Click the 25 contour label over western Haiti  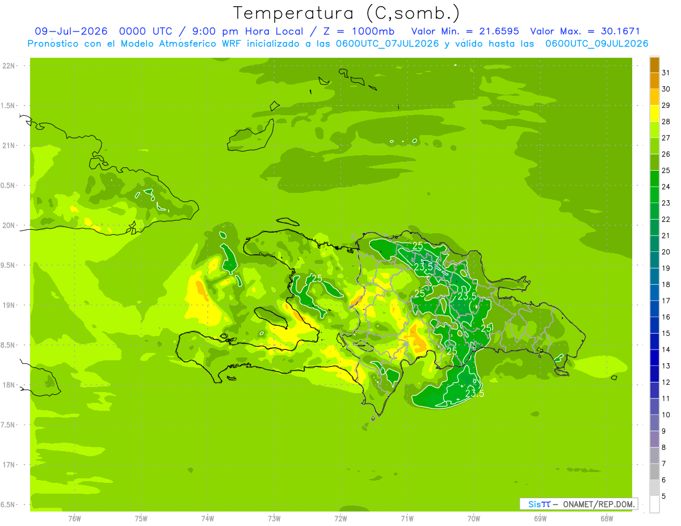coord(317,278)
